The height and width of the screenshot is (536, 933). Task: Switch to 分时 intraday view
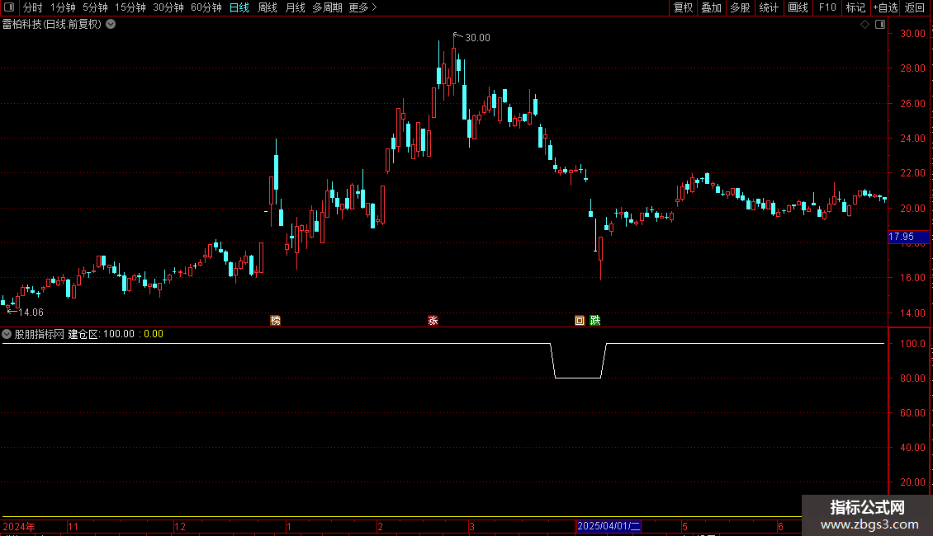[x=33, y=7]
